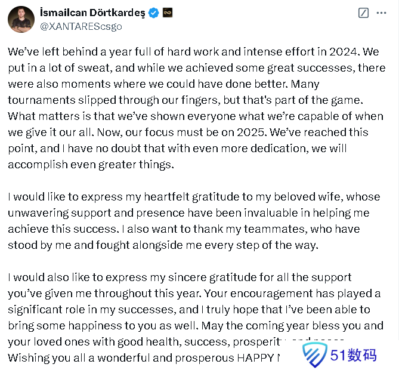
Task: Click the line starting "I would also like"
Action: pos(179,277)
